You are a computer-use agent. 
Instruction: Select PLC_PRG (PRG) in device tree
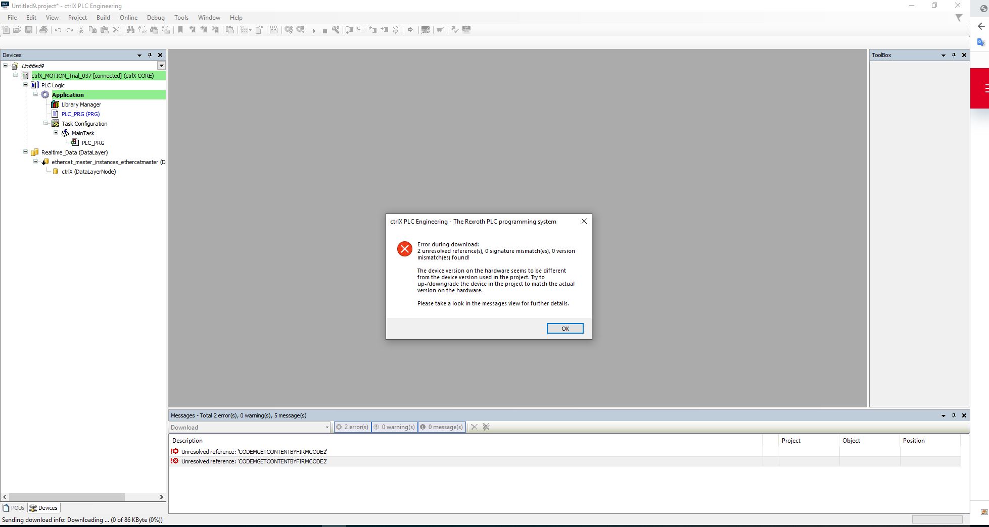tap(80, 114)
